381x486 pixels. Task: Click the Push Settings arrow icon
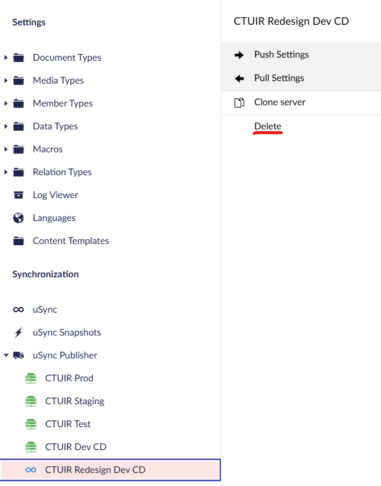pyautogui.click(x=239, y=55)
